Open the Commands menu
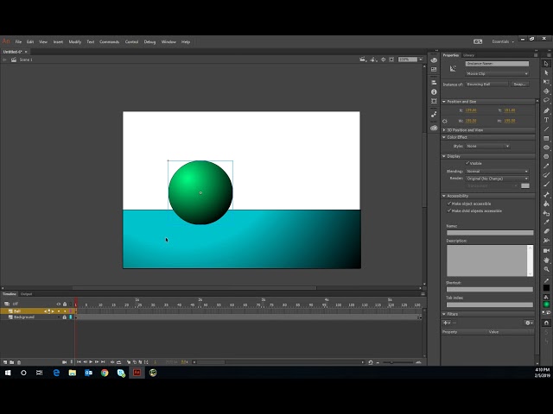This screenshot has width=553, height=414. point(110,42)
